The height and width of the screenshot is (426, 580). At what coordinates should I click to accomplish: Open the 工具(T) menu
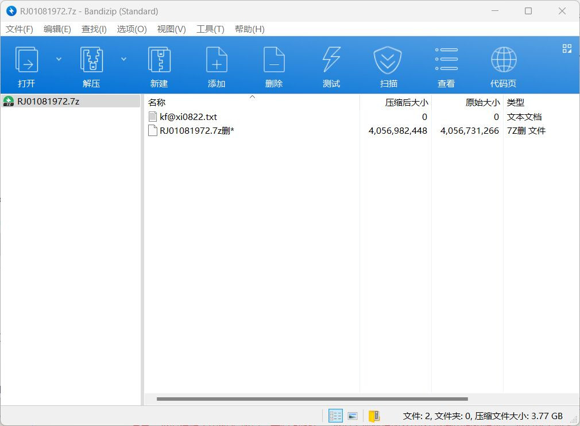[x=210, y=29]
